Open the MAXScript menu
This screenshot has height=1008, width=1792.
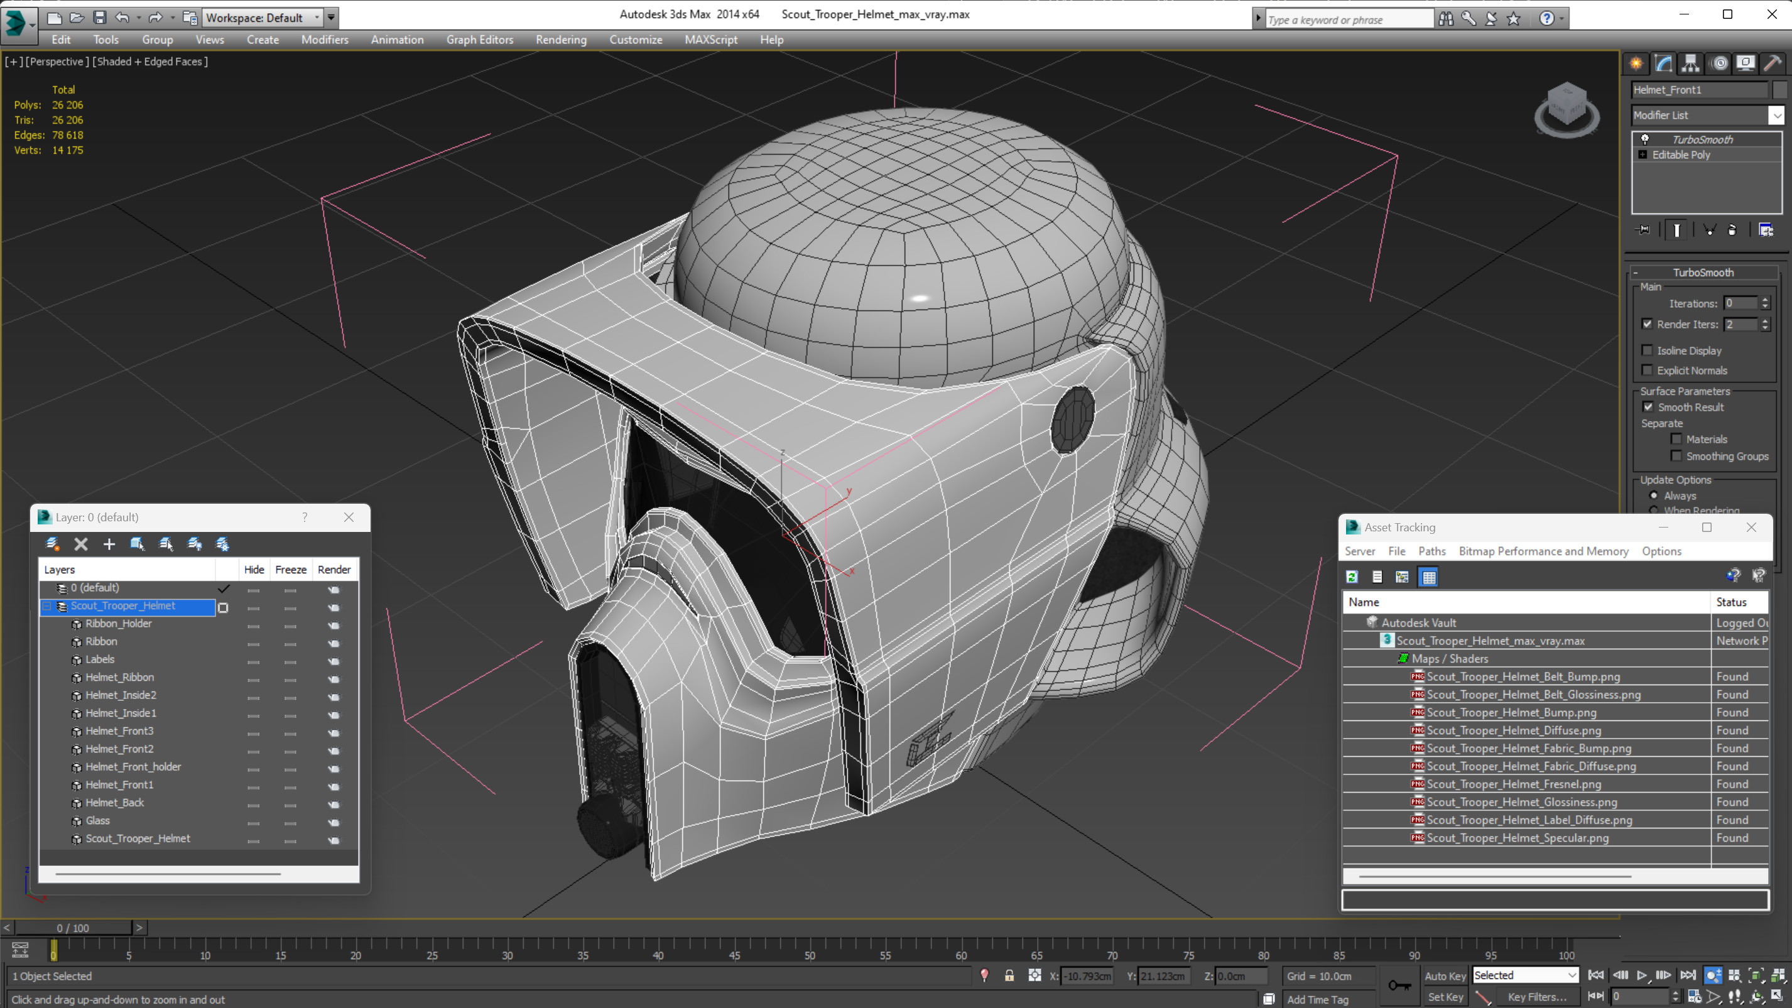tap(710, 40)
